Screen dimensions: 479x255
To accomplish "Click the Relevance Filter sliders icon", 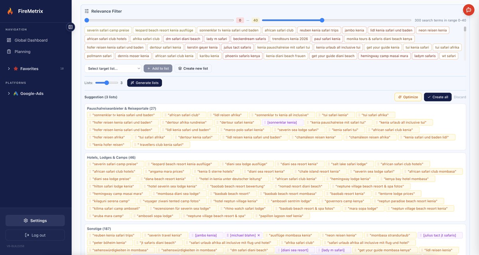I will 87,11.
